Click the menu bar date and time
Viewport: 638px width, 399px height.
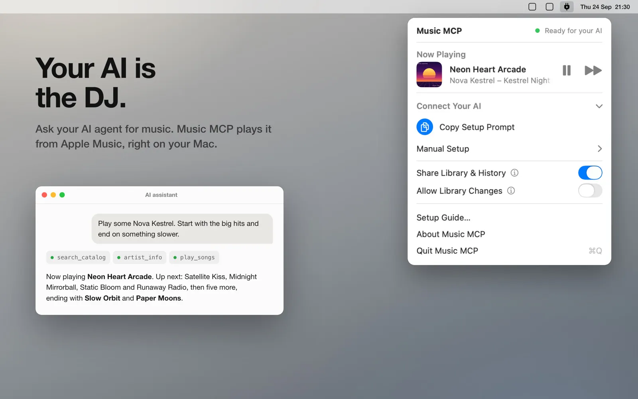tap(605, 7)
